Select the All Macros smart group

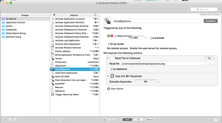coord(25,19)
